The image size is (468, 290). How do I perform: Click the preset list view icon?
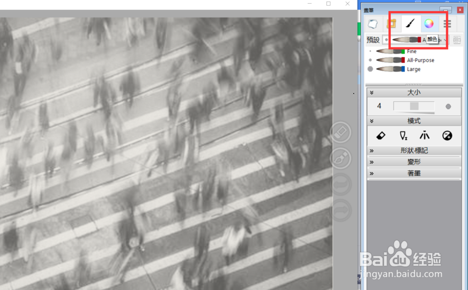click(457, 40)
